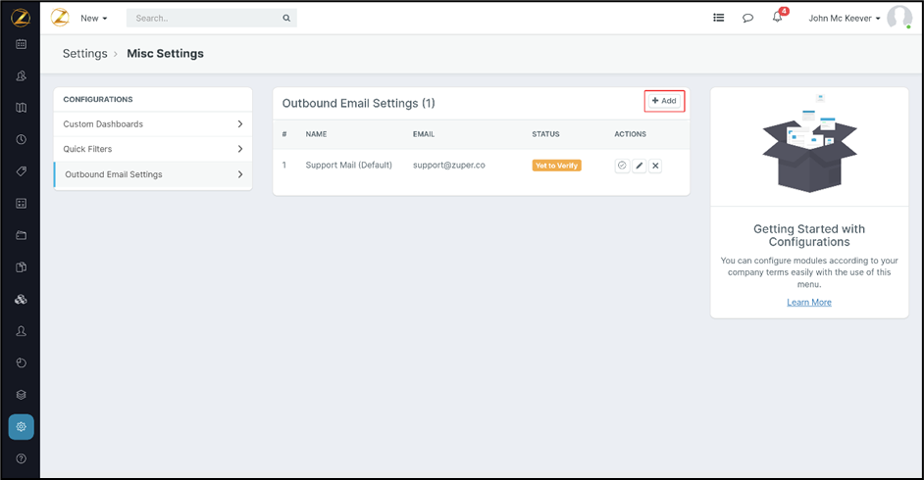This screenshot has height=480, width=924.
Task: Select Custom Dashboards configuration
Action: click(x=153, y=124)
